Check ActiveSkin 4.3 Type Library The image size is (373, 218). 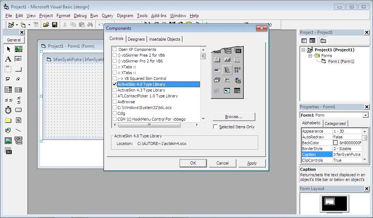(x=115, y=90)
